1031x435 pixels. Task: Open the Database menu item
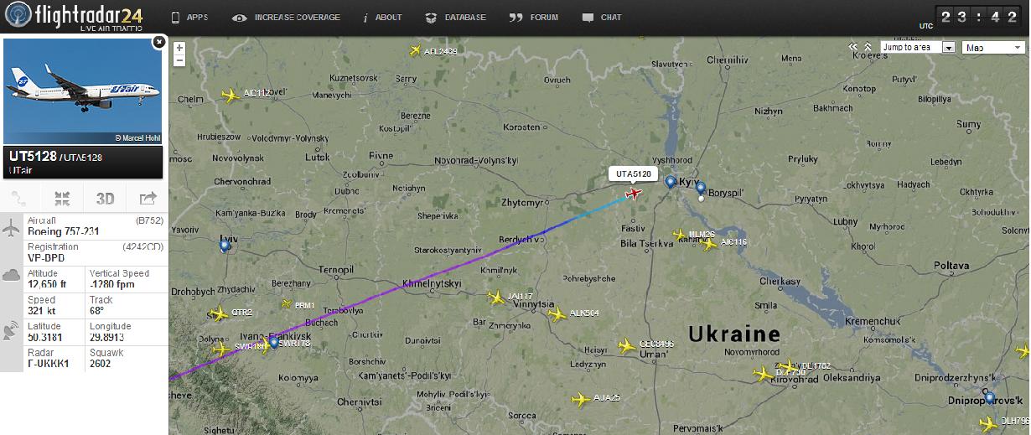pos(455,18)
